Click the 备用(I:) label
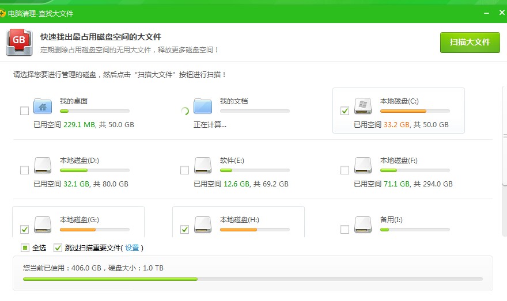 click(x=391, y=220)
